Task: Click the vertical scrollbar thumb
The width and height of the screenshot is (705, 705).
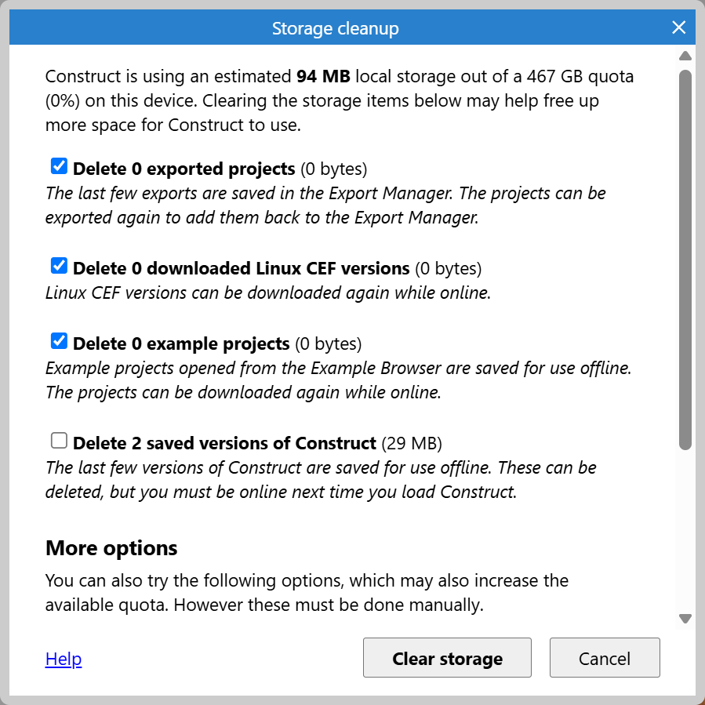Action: pos(685,259)
